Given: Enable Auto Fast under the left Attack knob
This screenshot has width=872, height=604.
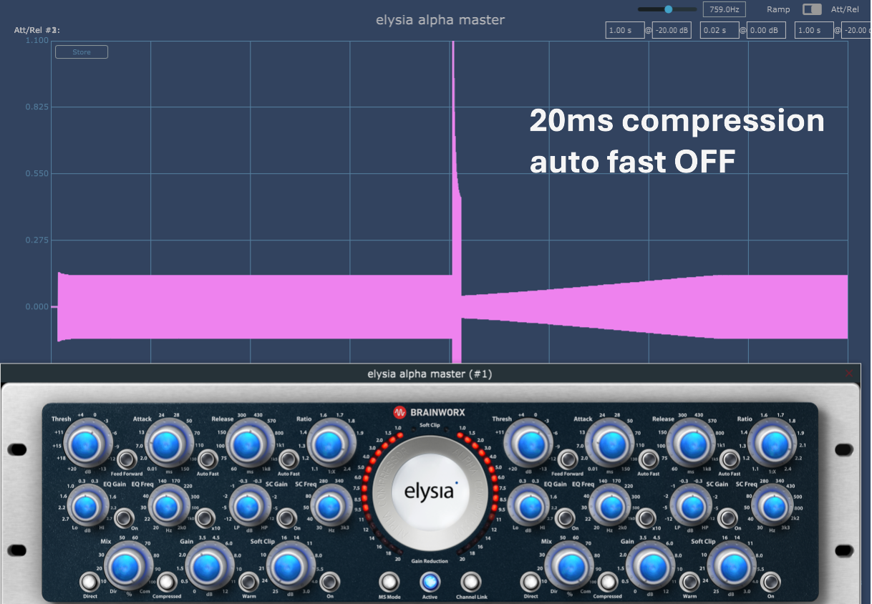Looking at the screenshot, I should tap(208, 461).
